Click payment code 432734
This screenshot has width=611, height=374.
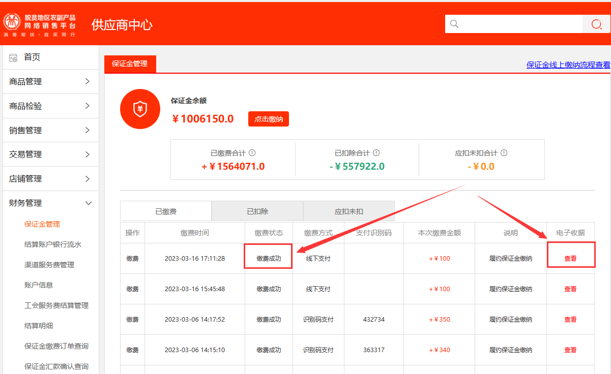coord(374,320)
